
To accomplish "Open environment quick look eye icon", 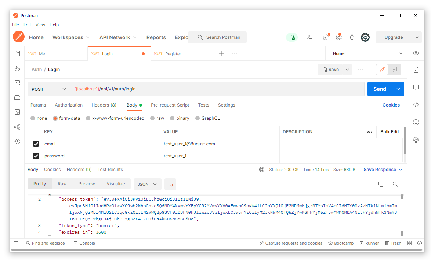I will pyautogui.click(x=416, y=53).
